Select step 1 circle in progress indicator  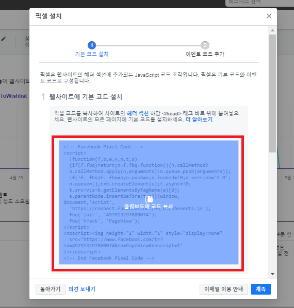point(92,45)
